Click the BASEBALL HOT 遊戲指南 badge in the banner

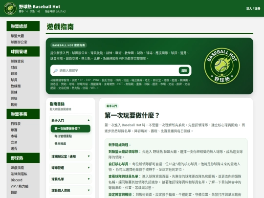pyautogui.click(x=68, y=45)
